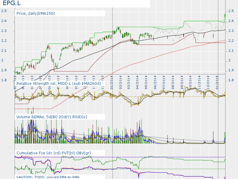This screenshot has height=179, width=238.
Task: Click the 'CAUTION: TODO, convert EMA to SMA' note
Action: [x=48, y=177]
